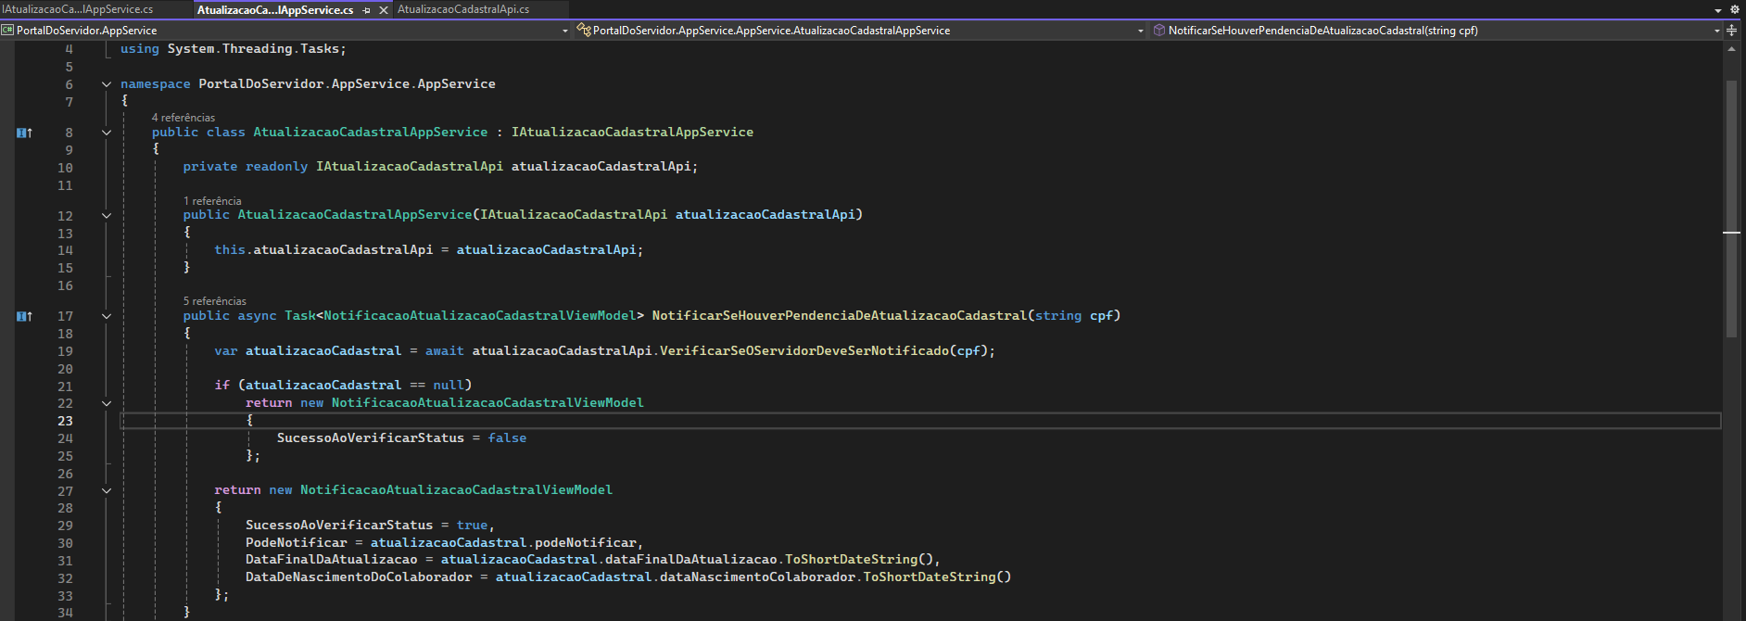Click the "this" keyword on line 14
Viewport: 1746px width, 621px height.
pyautogui.click(x=230, y=250)
